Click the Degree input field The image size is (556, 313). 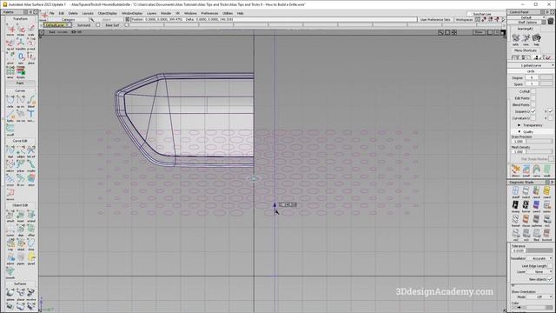coord(532,77)
